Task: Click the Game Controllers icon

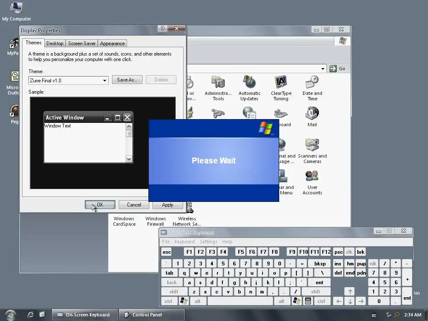Action: point(218,113)
